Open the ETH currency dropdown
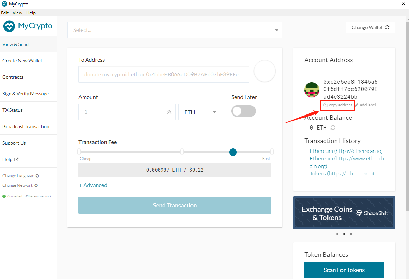Screen dimensions: 409x279 tap(199, 112)
